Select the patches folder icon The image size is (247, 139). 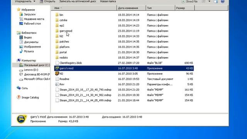click(57, 42)
